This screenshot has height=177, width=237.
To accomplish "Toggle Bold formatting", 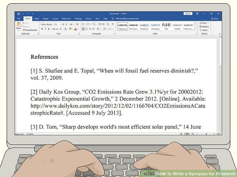I will 42,29.
